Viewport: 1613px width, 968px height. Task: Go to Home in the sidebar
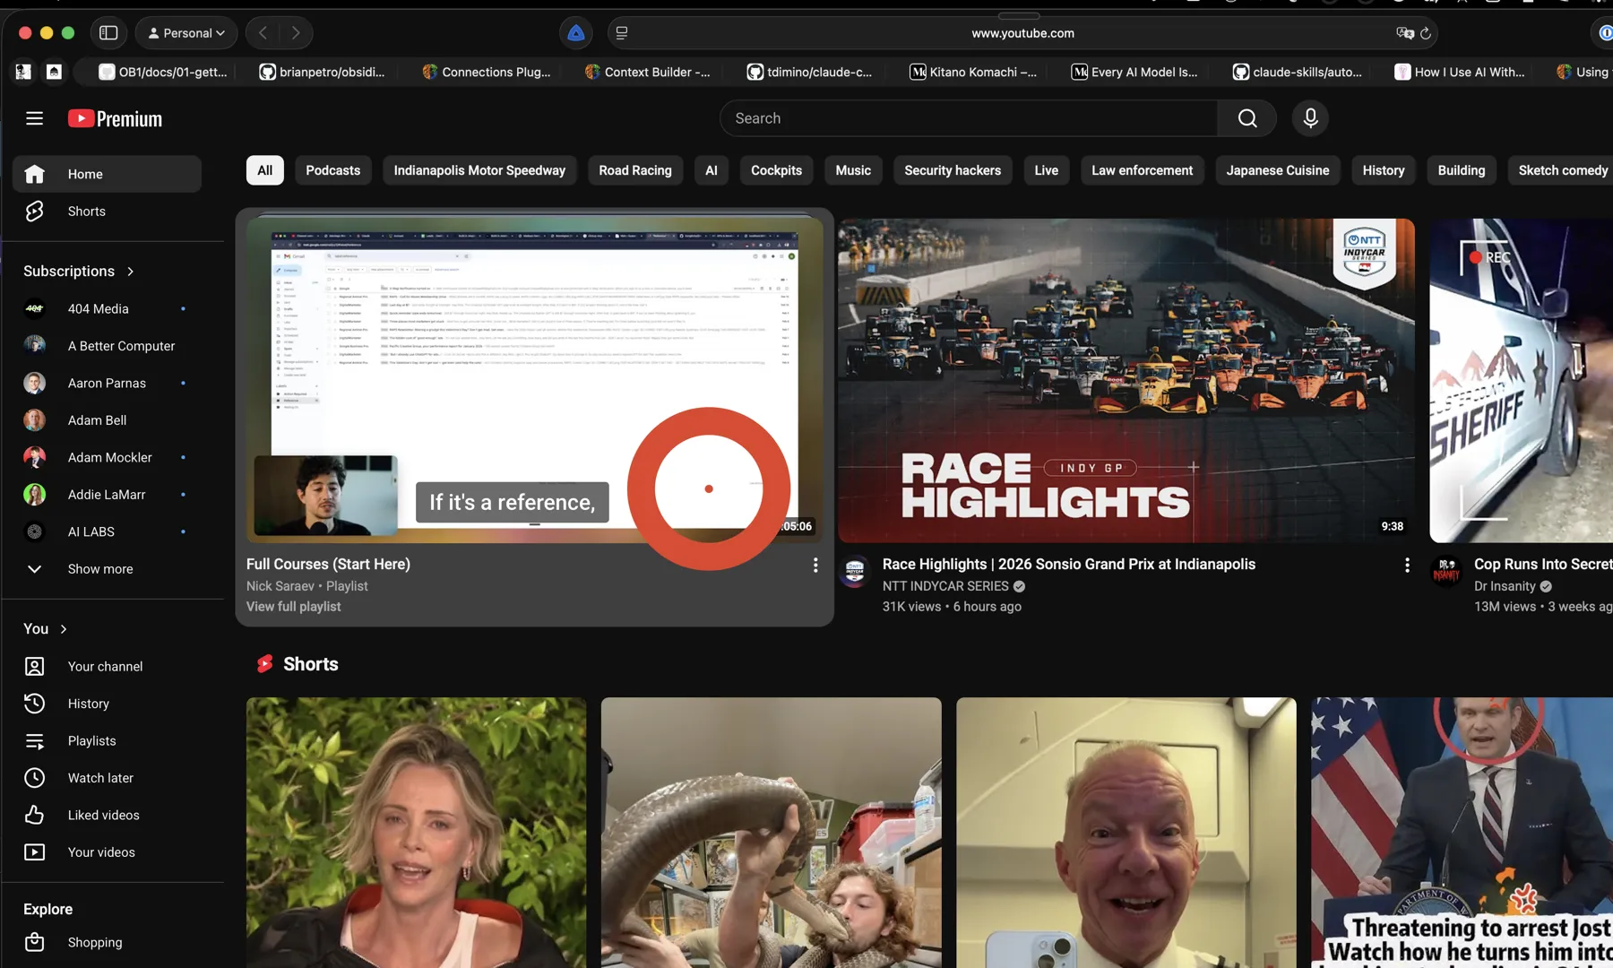tap(107, 174)
